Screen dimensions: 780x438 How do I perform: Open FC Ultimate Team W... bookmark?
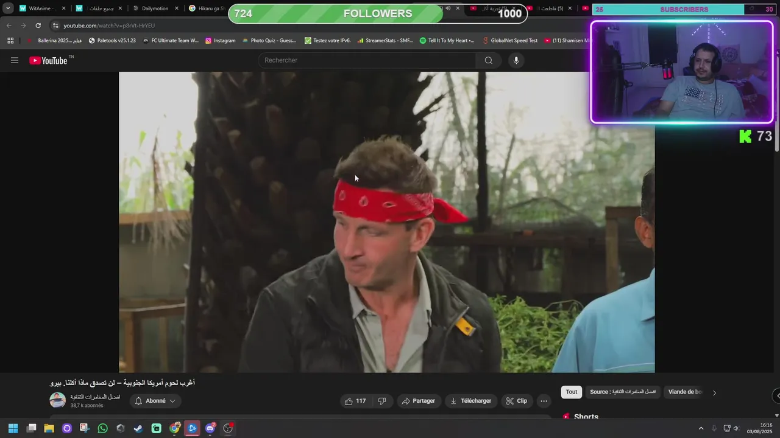coord(171,41)
